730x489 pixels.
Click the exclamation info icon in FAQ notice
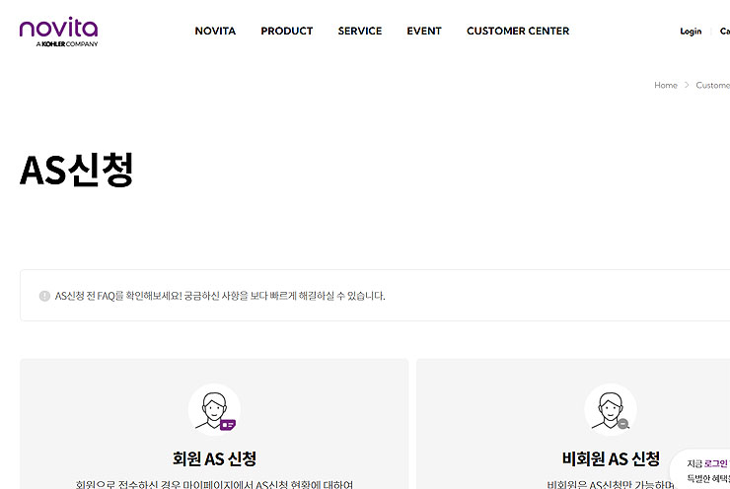pos(44,296)
